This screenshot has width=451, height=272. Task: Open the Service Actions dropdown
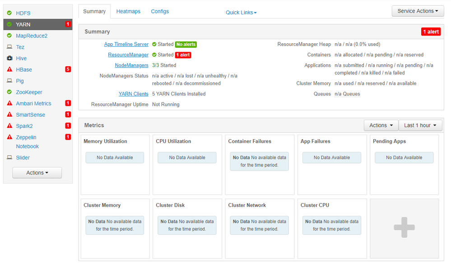pos(418,11)
